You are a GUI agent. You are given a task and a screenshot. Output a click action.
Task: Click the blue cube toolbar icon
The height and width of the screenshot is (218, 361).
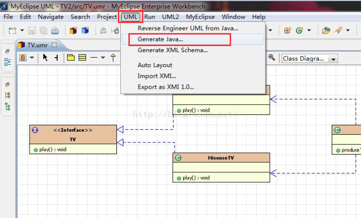pyautogui.click(x=85, y=31)
